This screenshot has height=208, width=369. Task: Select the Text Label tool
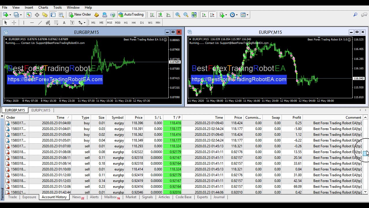tap(72, 23)
